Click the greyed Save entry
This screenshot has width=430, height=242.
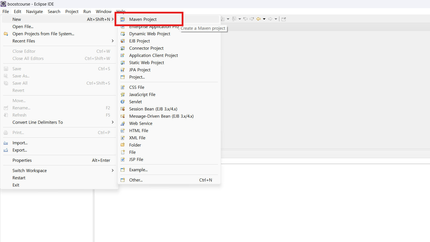[59, 69]
